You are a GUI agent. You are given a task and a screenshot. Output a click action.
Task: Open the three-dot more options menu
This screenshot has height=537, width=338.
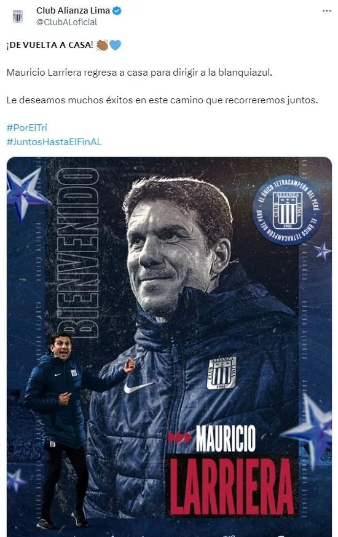[327, 11]
